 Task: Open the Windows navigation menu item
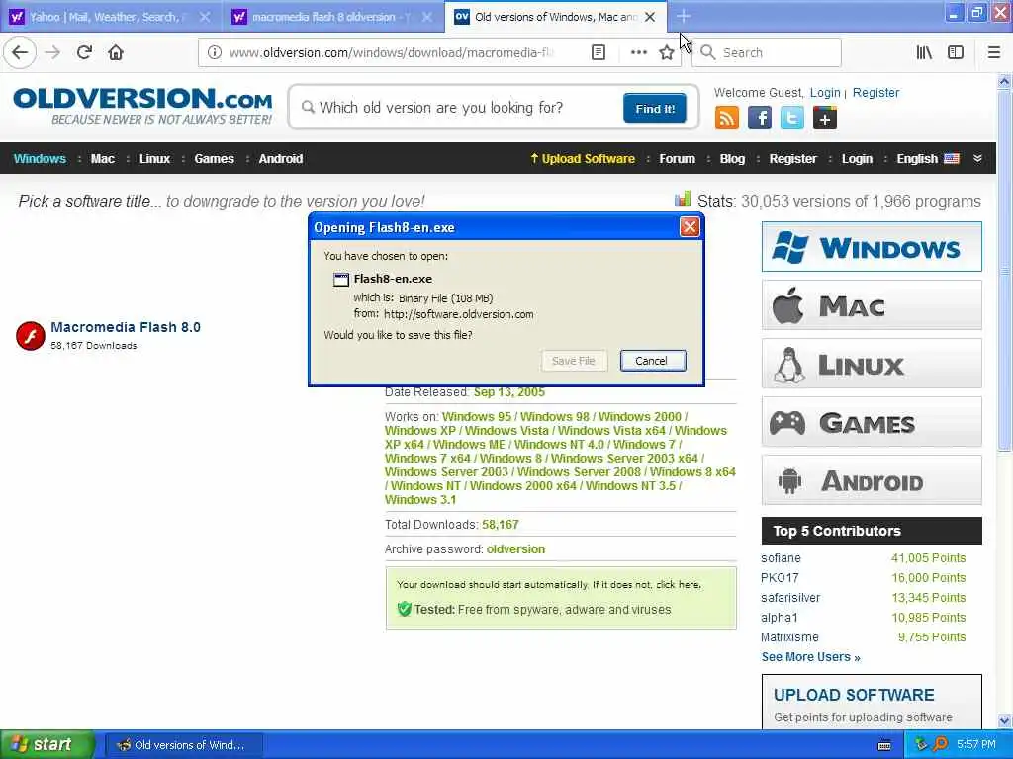pyautogui.click(x=40, y=159)
